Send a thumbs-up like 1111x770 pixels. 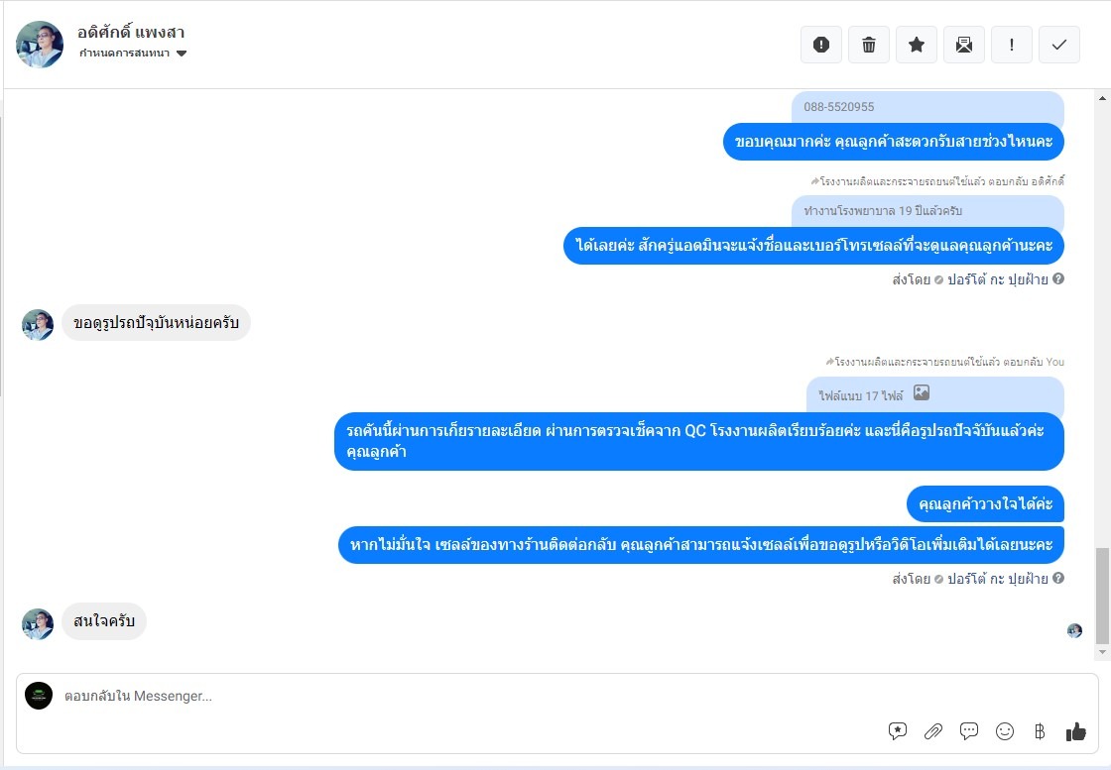tap(1075, 731)
